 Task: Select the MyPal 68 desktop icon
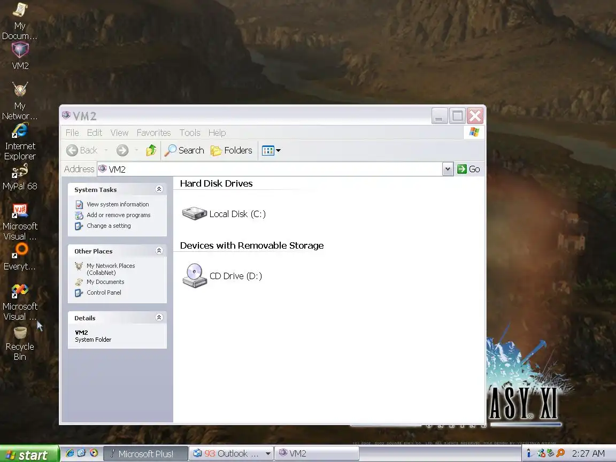(20, 177)
